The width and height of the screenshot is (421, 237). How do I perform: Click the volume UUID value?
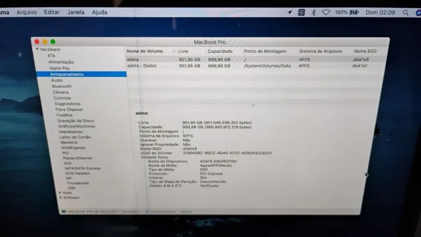227,153
